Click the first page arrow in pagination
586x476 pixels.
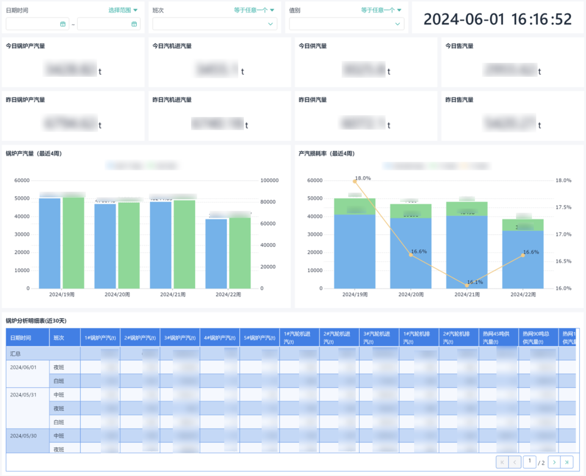coord(502,462)
